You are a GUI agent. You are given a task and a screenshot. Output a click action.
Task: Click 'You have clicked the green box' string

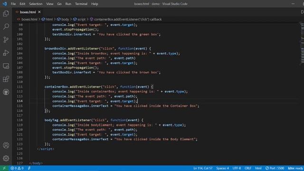pyautogui.click(x=128, y=34)
